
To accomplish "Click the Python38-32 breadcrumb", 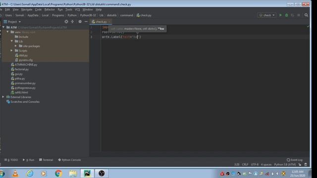I will tap(88, 15).
